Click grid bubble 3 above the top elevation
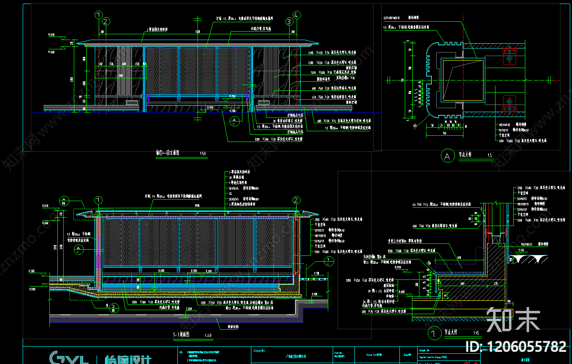Screen dimensions: 572x364 coord(290,21)
